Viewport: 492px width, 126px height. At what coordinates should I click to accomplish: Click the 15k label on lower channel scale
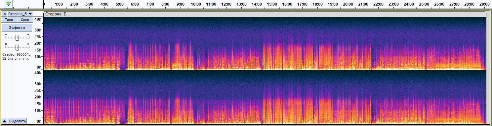click(x=38, y=104)
